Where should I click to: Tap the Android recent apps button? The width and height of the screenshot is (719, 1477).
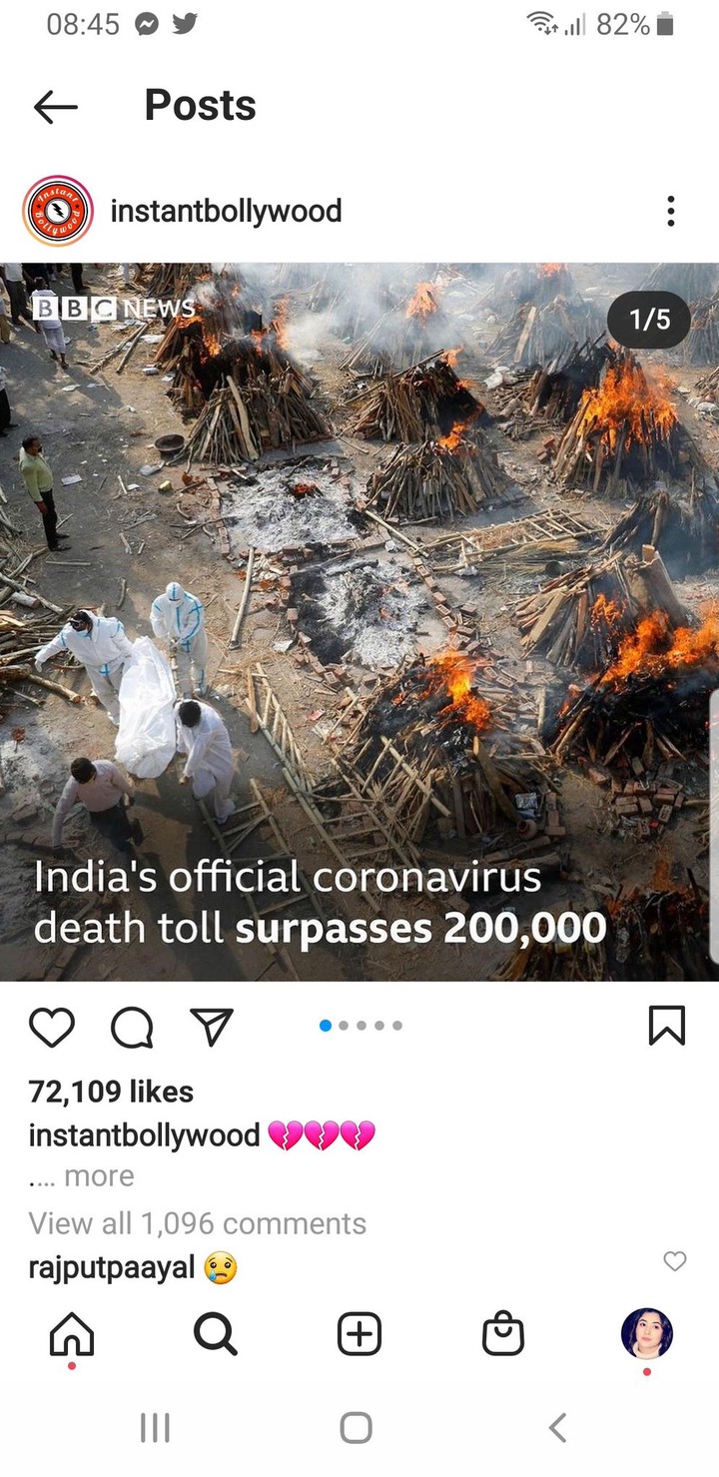[x=155, y=1428]
